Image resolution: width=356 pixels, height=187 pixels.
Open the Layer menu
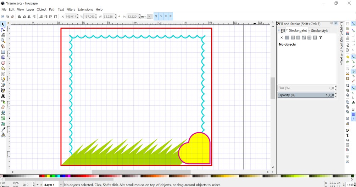coord(30,9)
